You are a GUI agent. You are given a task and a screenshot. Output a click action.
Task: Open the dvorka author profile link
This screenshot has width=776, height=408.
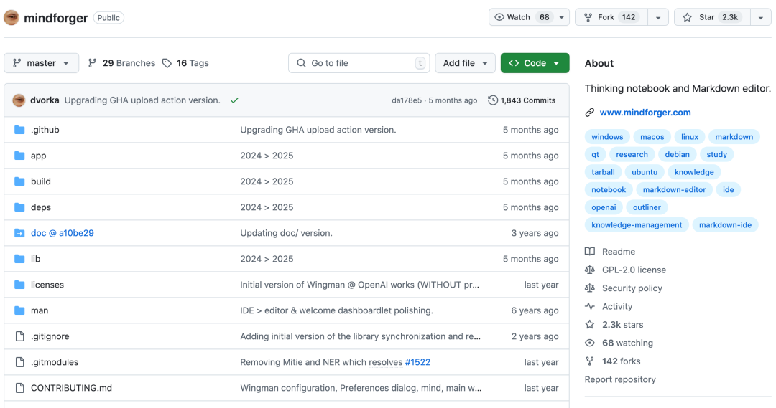pyautogui.click(x=45, y=100)
